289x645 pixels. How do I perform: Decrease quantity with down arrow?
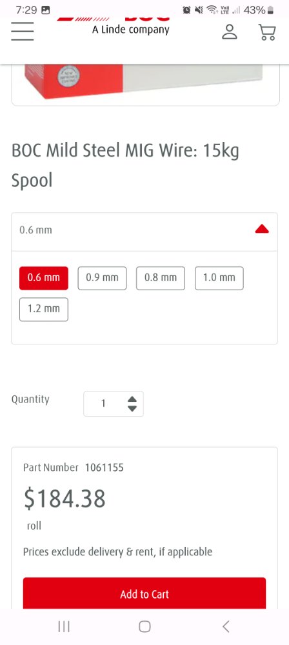132,408
